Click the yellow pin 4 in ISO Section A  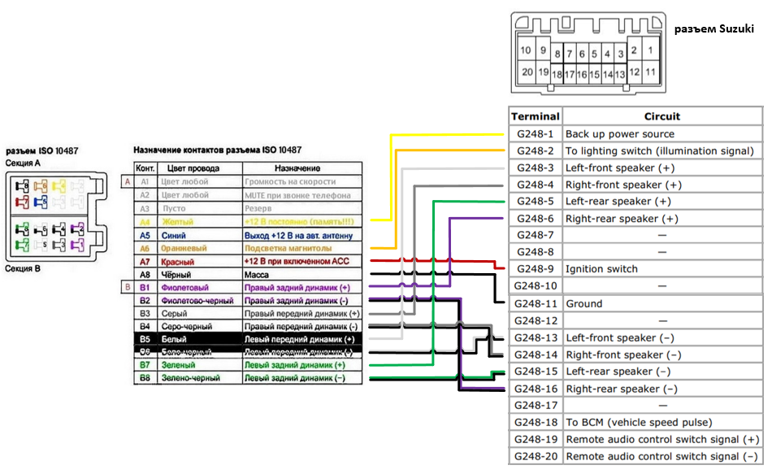(x=59, y=186)
